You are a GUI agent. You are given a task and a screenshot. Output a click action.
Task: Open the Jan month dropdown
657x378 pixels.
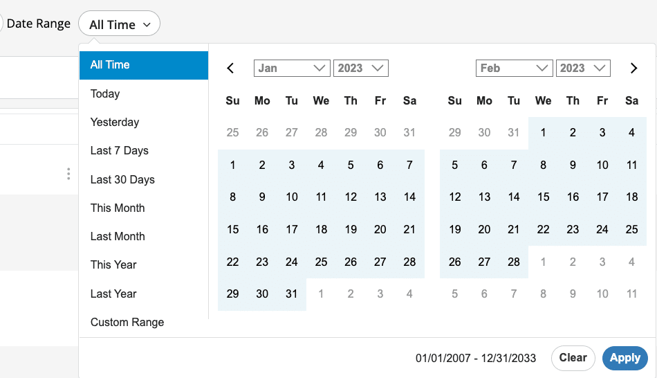(292, 68)
